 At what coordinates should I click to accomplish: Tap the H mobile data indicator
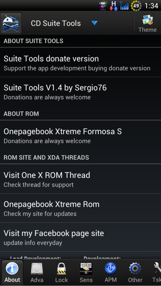[x=113, y=6]
